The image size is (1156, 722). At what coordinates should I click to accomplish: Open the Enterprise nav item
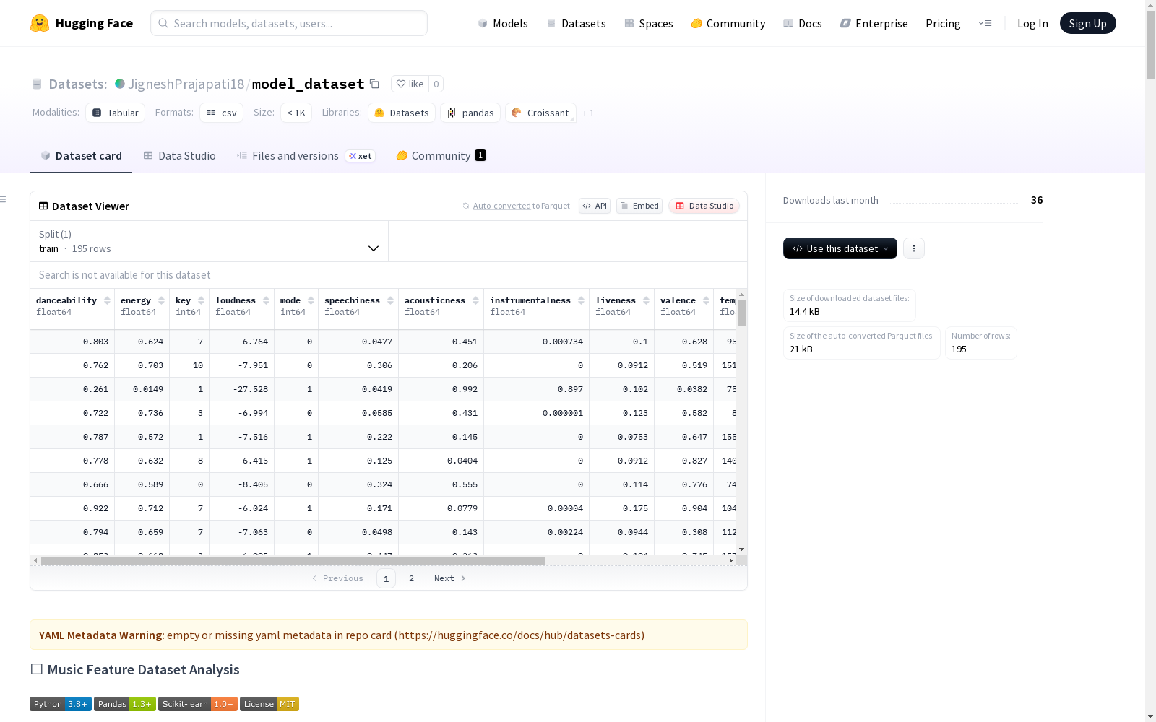pos(874,23)
